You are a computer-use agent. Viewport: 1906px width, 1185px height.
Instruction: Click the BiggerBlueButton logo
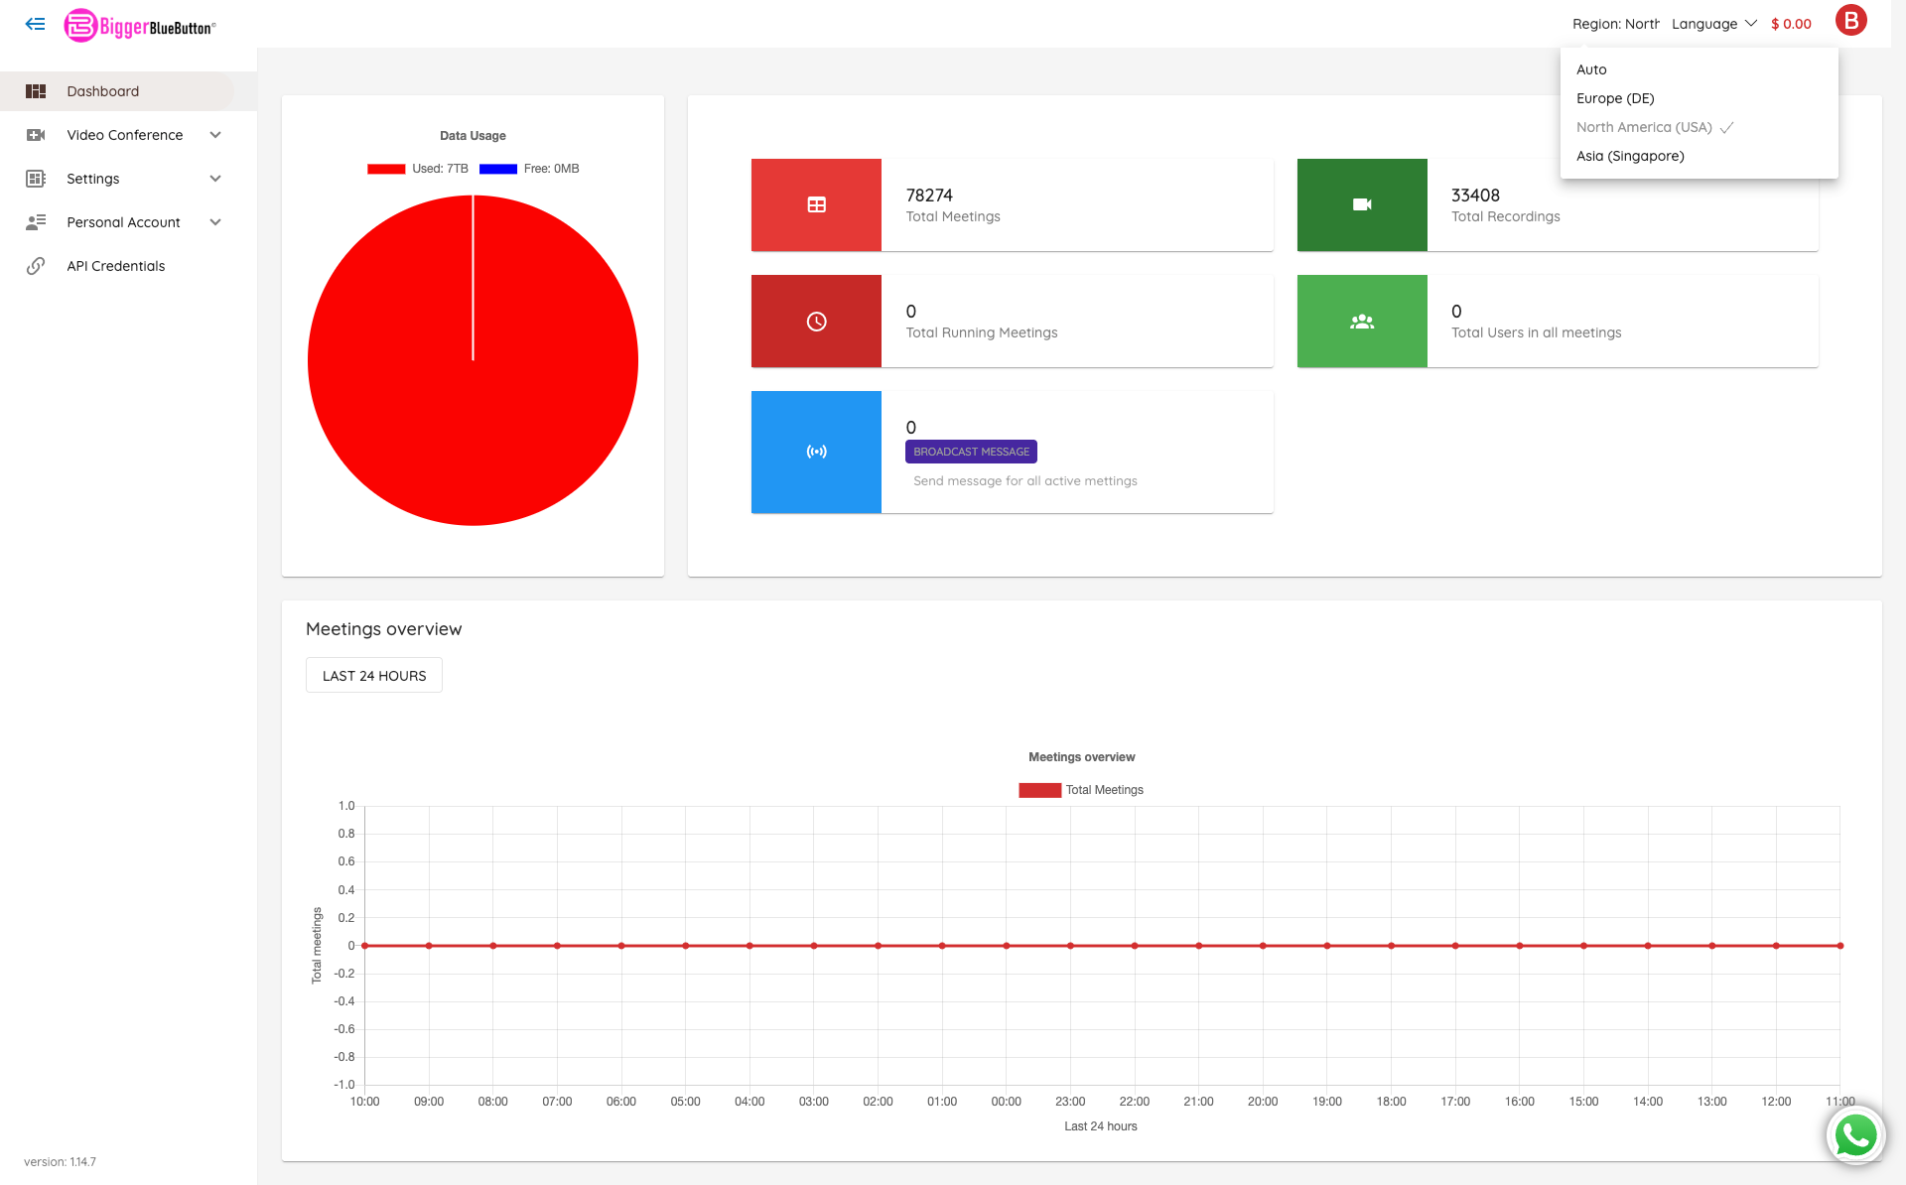[x=139, y=26]
